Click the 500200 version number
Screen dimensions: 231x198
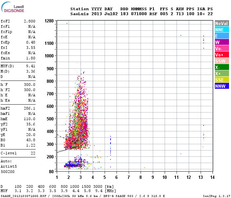tap(8, 172)
